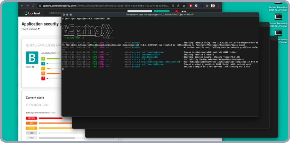
Task: Reload the Contrast Security page
Action: click(x=33, y=5)
